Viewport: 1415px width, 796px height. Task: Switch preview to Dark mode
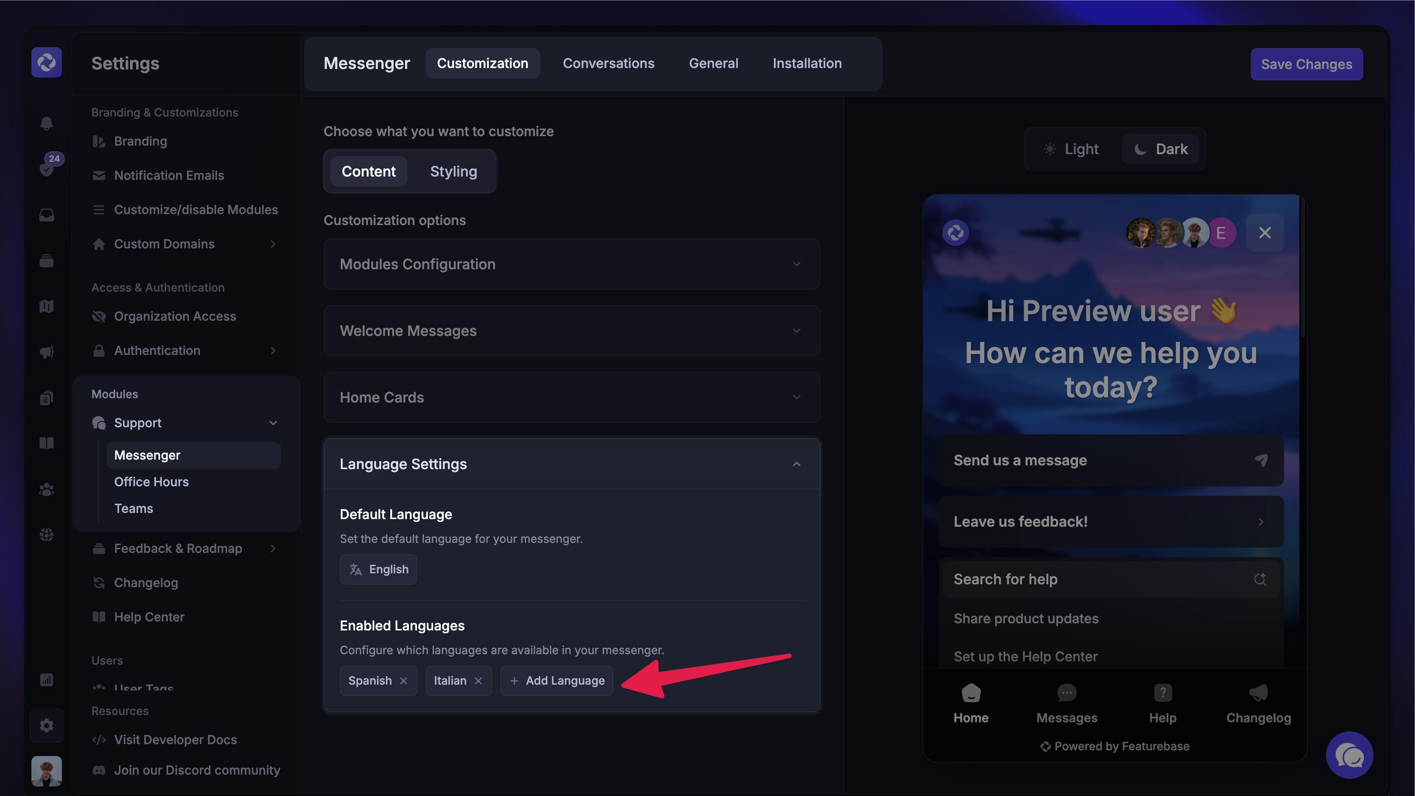coord(1161,149)
